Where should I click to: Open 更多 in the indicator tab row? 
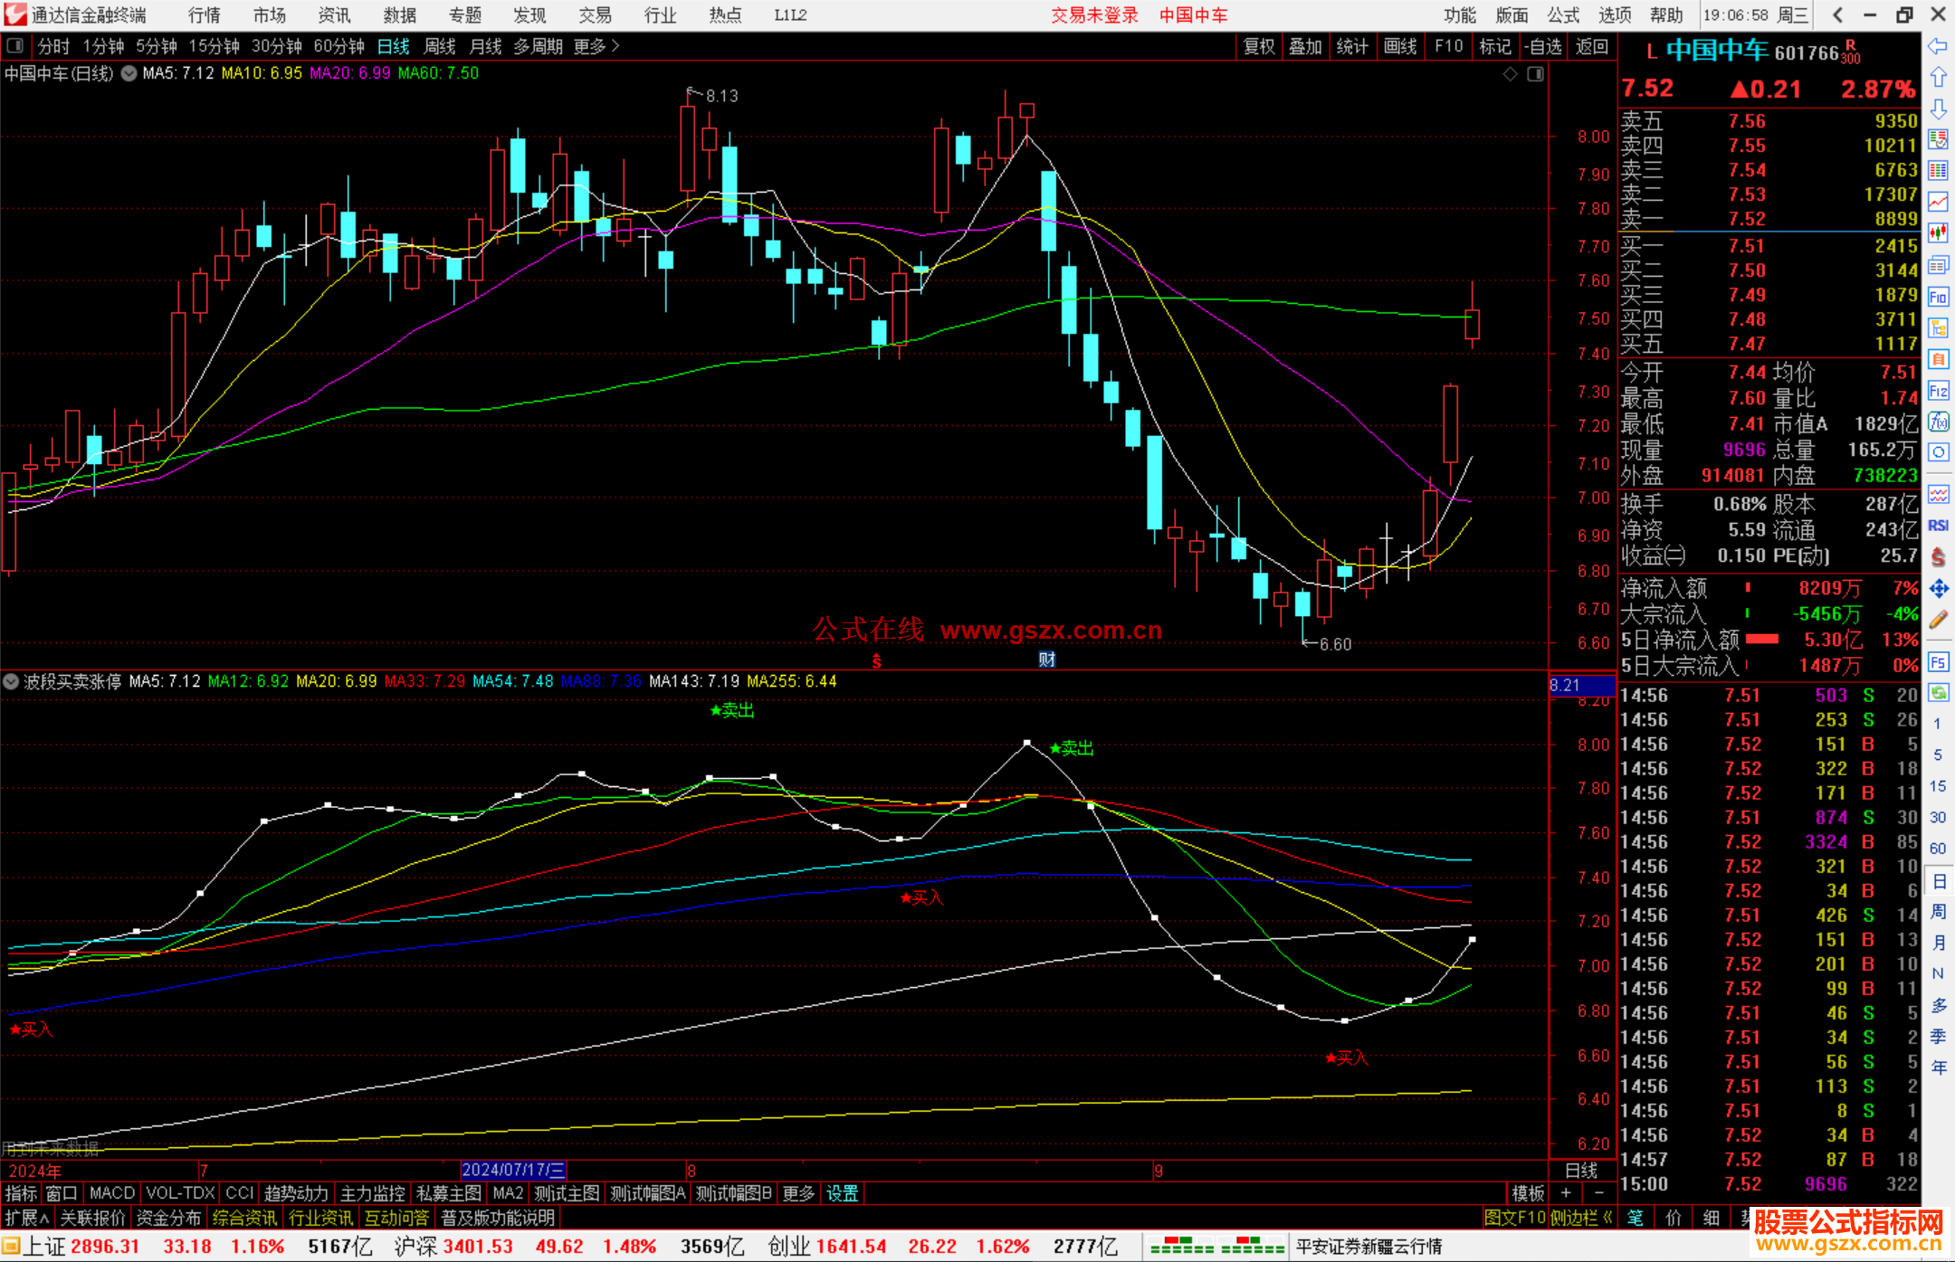(798, 1193)
